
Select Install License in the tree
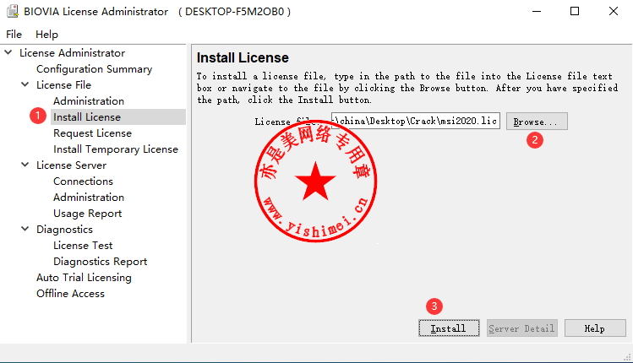click(87, 117)
